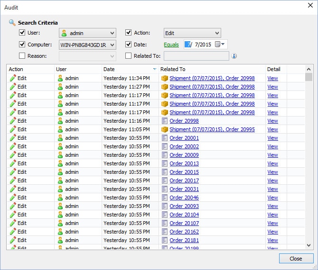Viewport: 318px width, 270px height.
Task: Click admin user icon in 11:27 PM row
Action: [60, 87]
